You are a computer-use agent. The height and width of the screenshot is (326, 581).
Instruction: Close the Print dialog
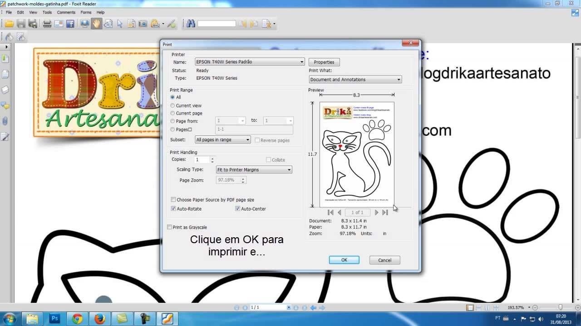410,43
